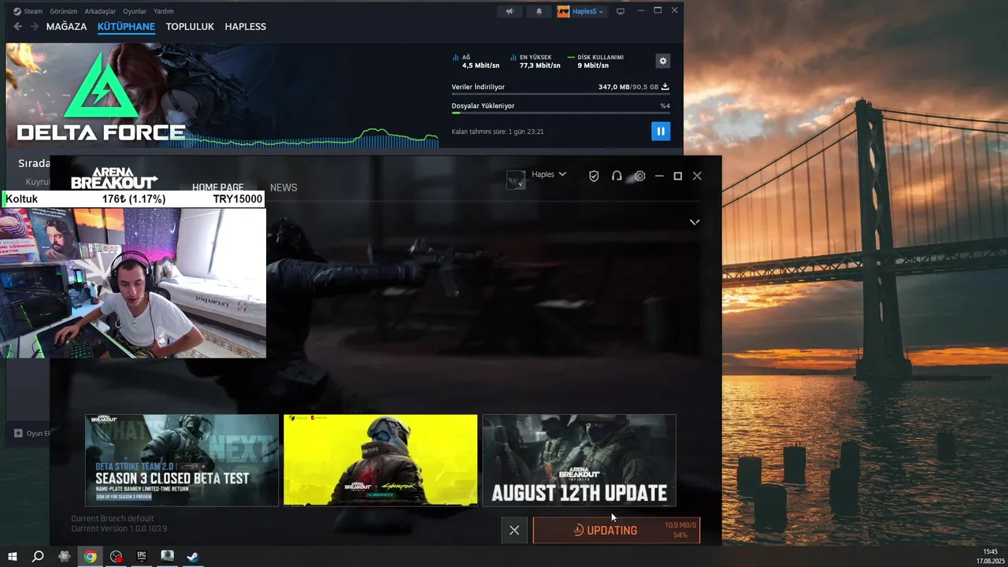Click the Veriler İndiriliyor progress bar
This screenshot has height=567, width=1008.
tap(561, 94)
